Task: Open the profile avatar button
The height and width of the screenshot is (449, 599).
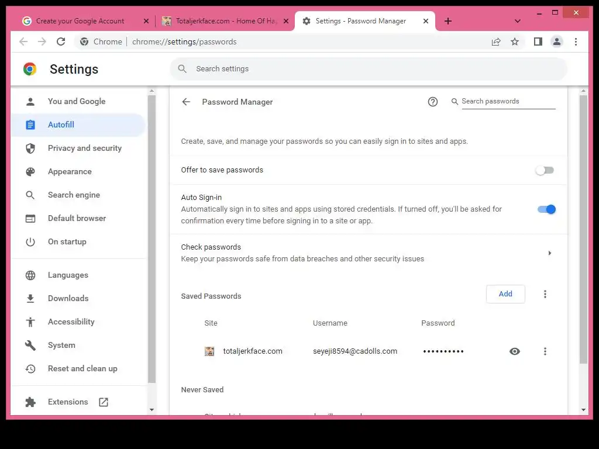Action: pos(557,42)
